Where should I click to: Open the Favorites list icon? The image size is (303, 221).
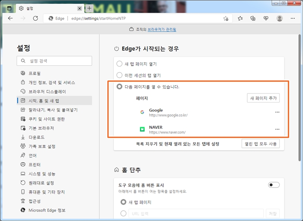[x=240, y=18]
